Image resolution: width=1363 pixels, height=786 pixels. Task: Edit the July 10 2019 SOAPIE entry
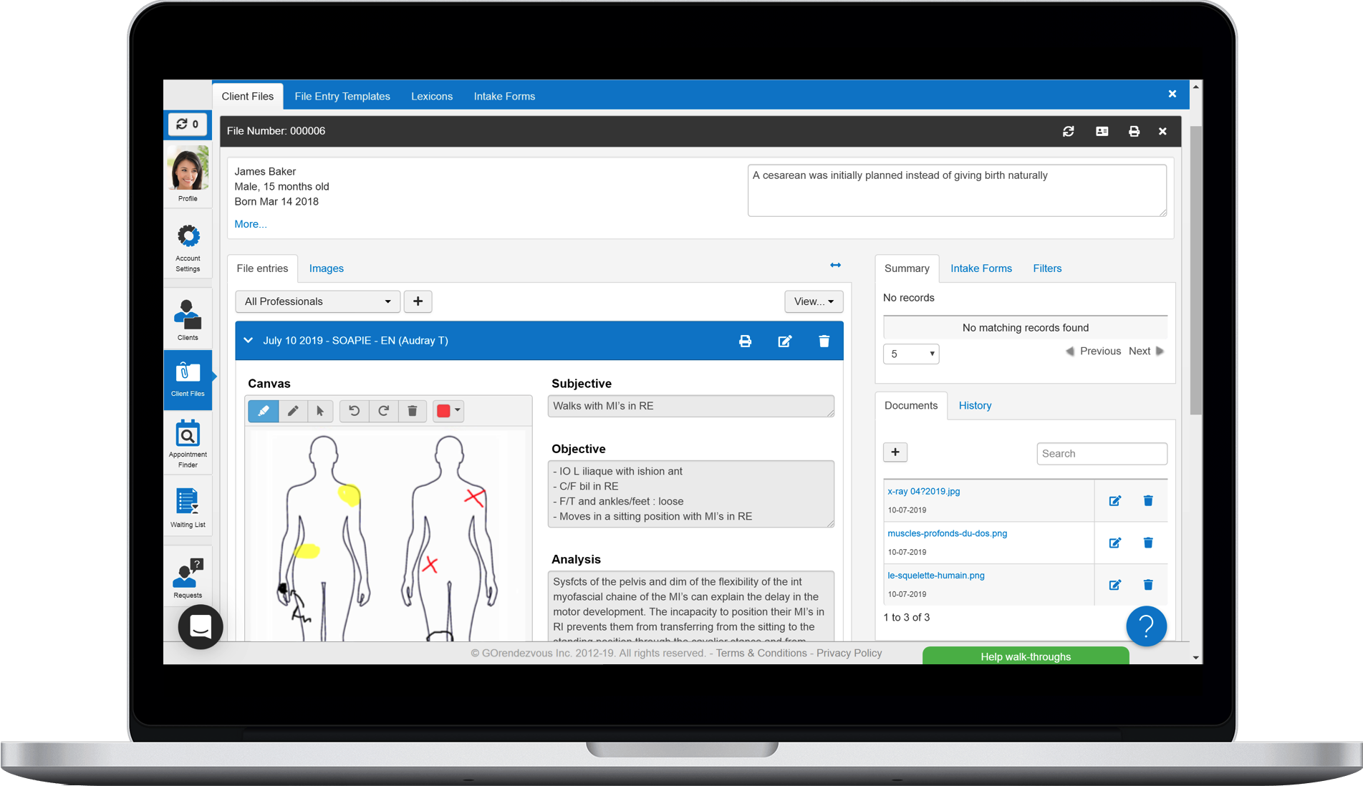pyautogui.click(x=785, y=341)
